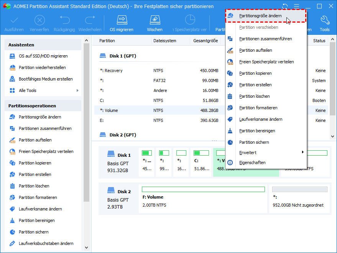Viewport: 337px width, 253px height.
Task: Open OS auf SSD/HDD migrieren wizard
Action: 43,56
